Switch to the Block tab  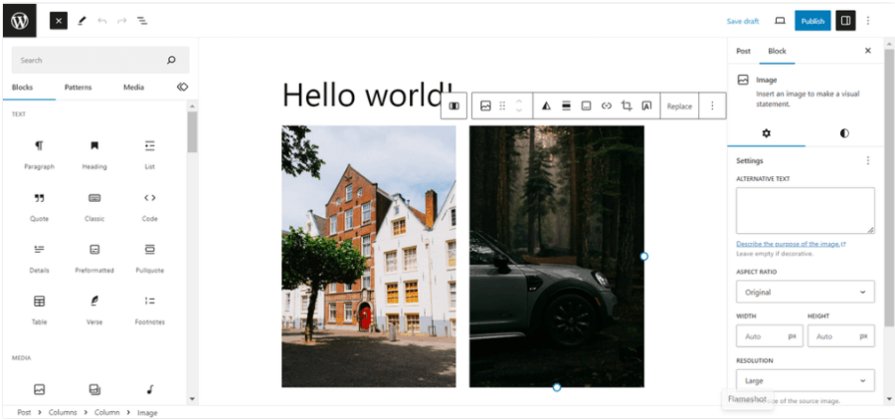777,51
